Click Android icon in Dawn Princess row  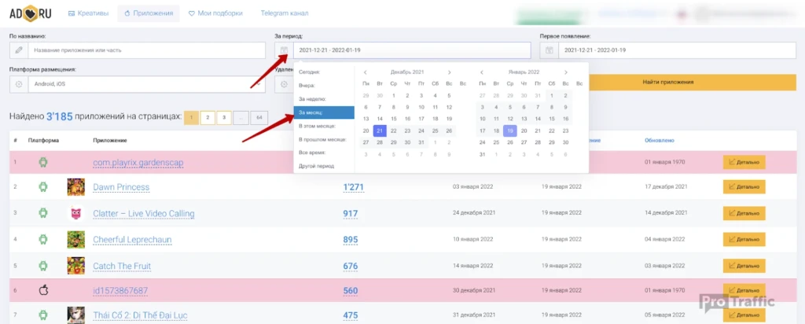coord(44,187)
